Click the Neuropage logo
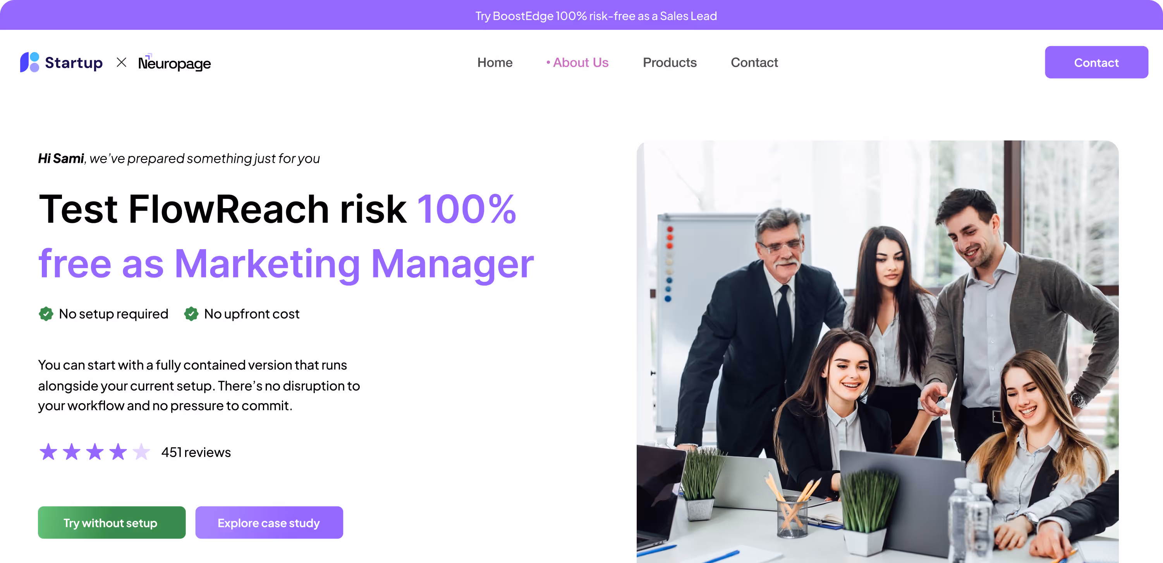The width and height of the screenshot is (1163, 563). click(174, 63)
